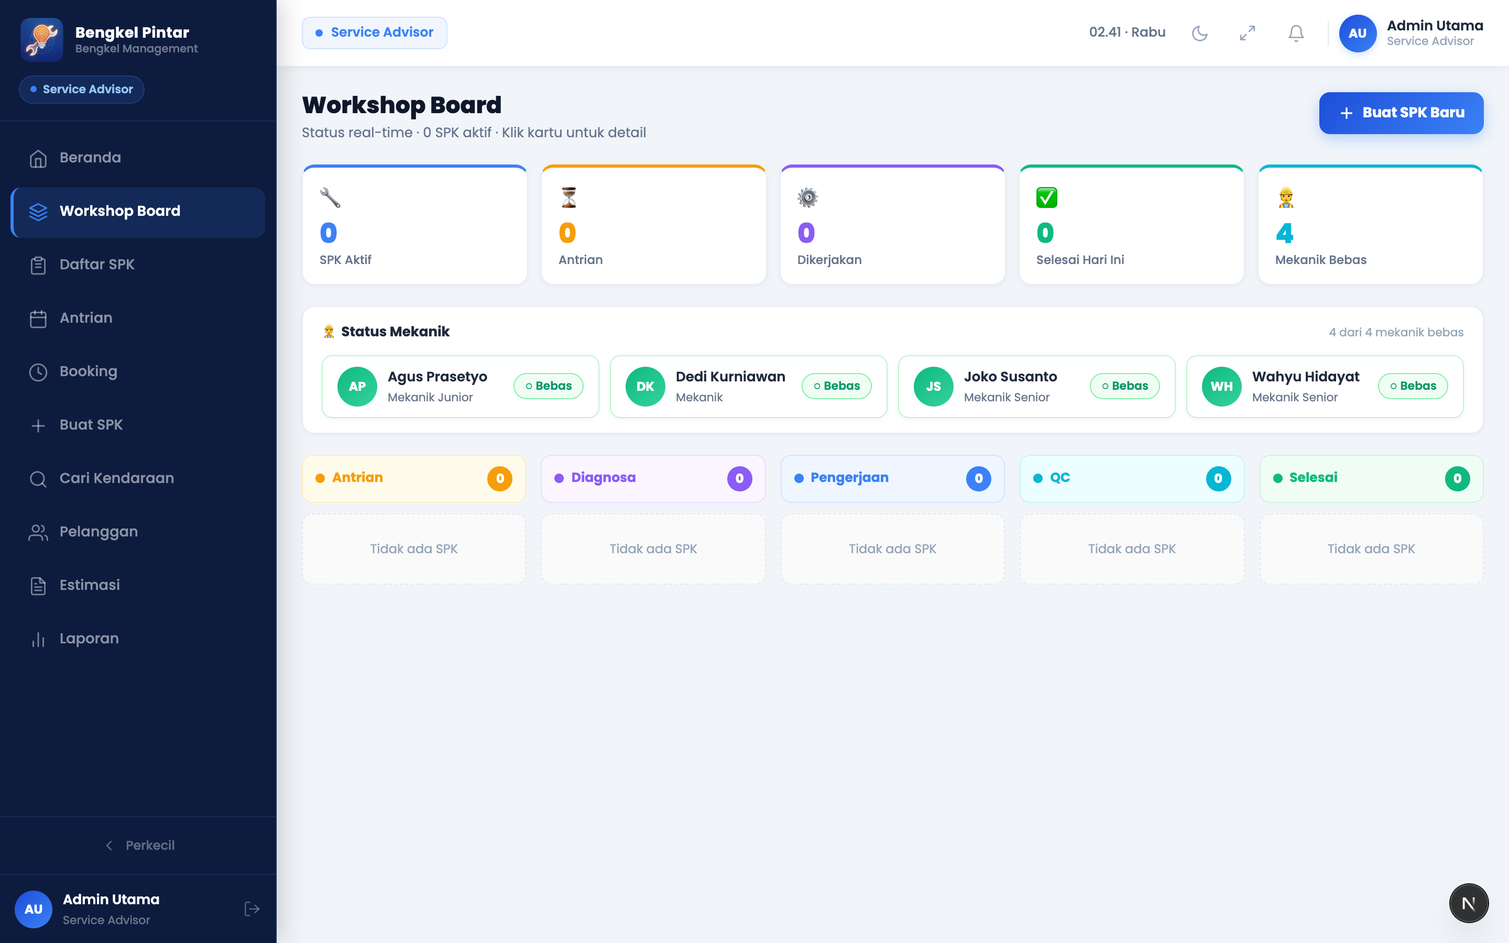Open Agus Prasetyo mechanic card
Viewport: 1509px width, 943px height.
click(x=460, y=386)
